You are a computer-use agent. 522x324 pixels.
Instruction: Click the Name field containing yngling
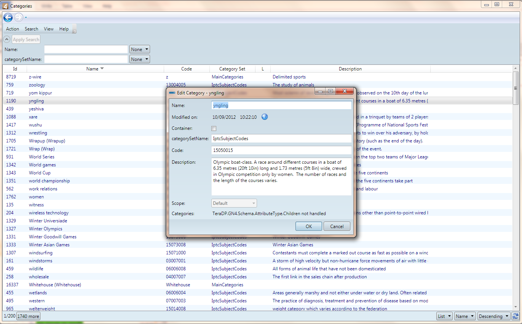(x=281, y=105)
